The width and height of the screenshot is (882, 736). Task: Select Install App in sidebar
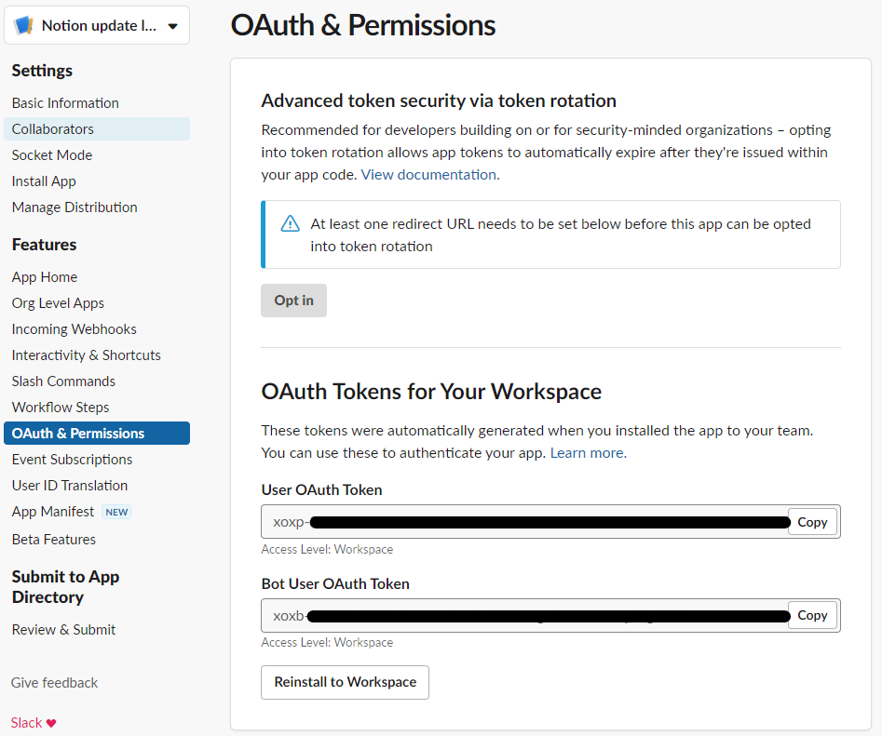click(44, 181)
